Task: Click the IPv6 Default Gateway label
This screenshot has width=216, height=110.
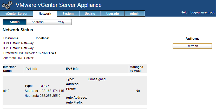Action: 19,48
